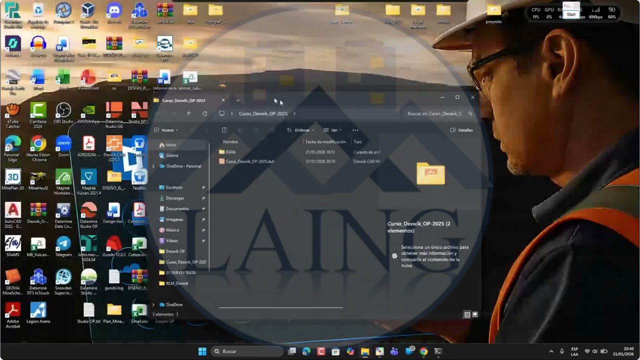
Task: Open Google Earth Pro shortcut
Action: 12,82
